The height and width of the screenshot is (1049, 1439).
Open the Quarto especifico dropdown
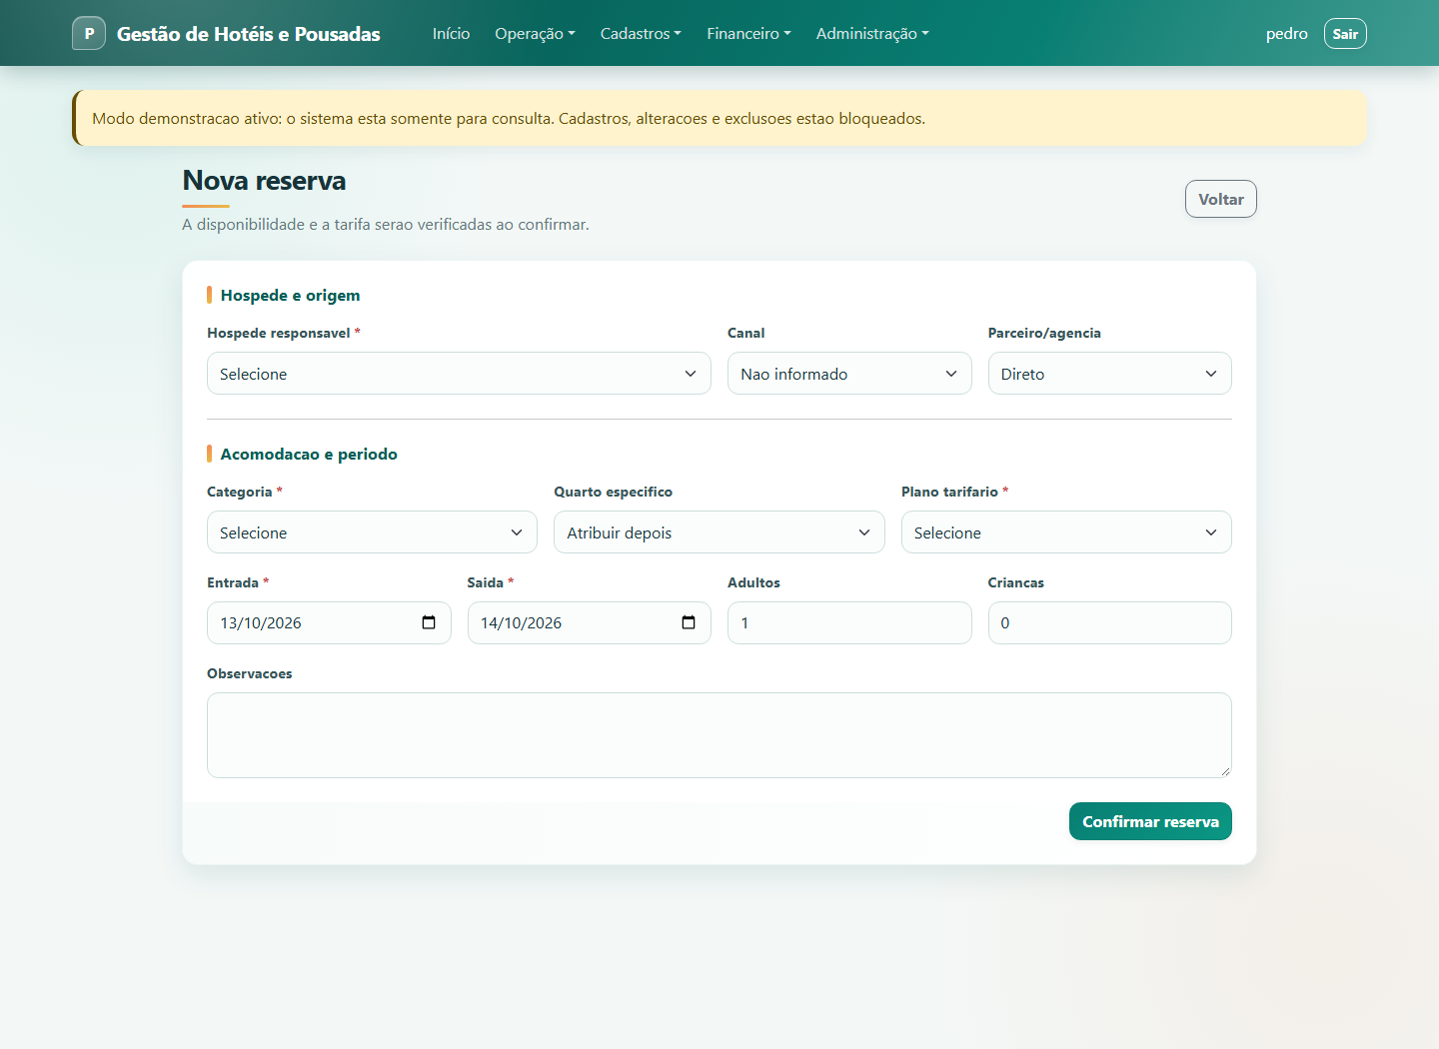[719, 532]
